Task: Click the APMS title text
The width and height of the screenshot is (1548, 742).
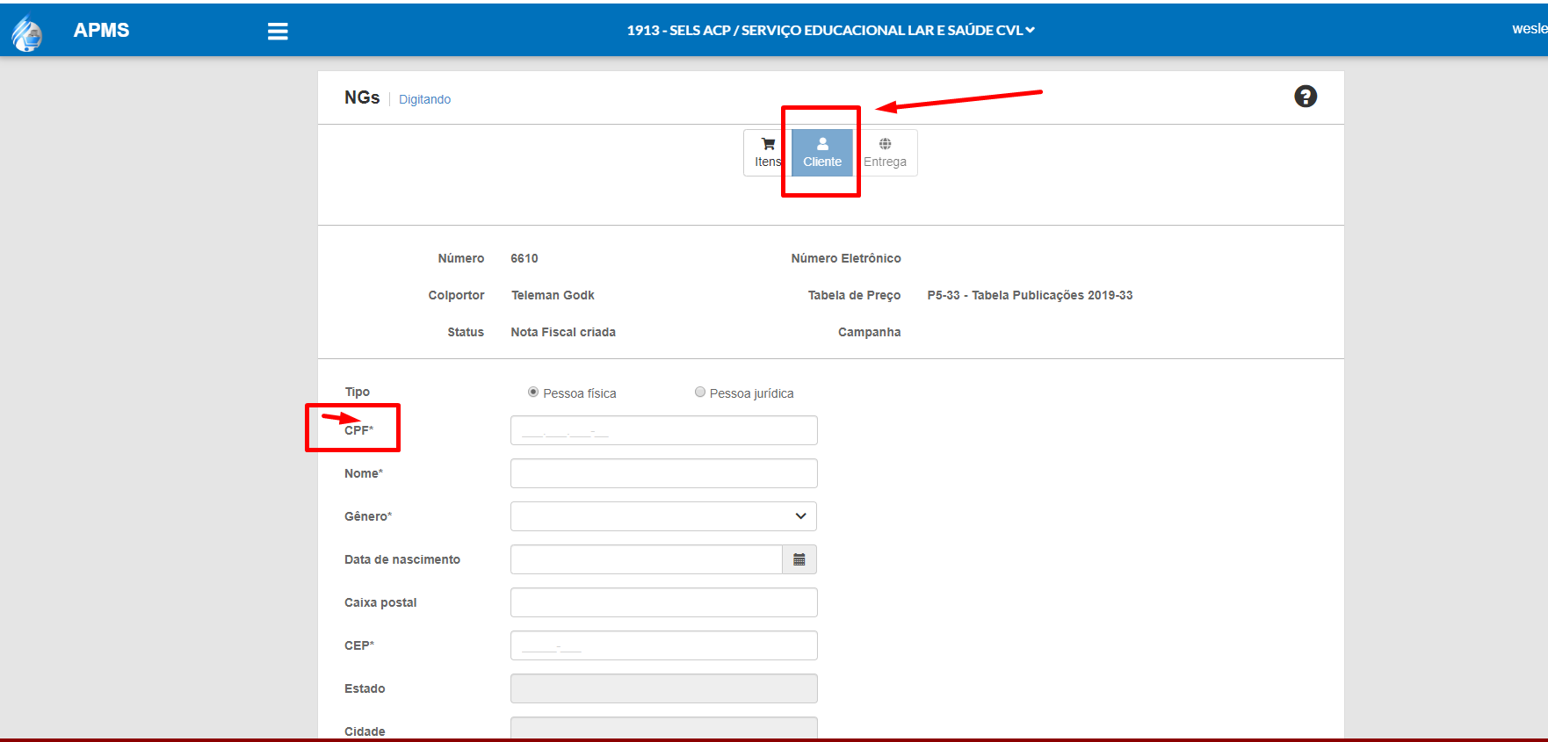Action: click(x=101, y=30)
